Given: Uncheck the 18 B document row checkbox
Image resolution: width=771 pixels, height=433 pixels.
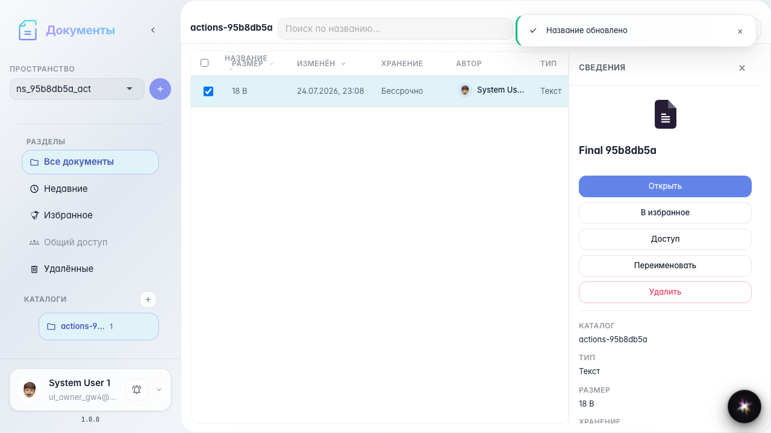Looking at the screenshot, I should pos(208,91).
